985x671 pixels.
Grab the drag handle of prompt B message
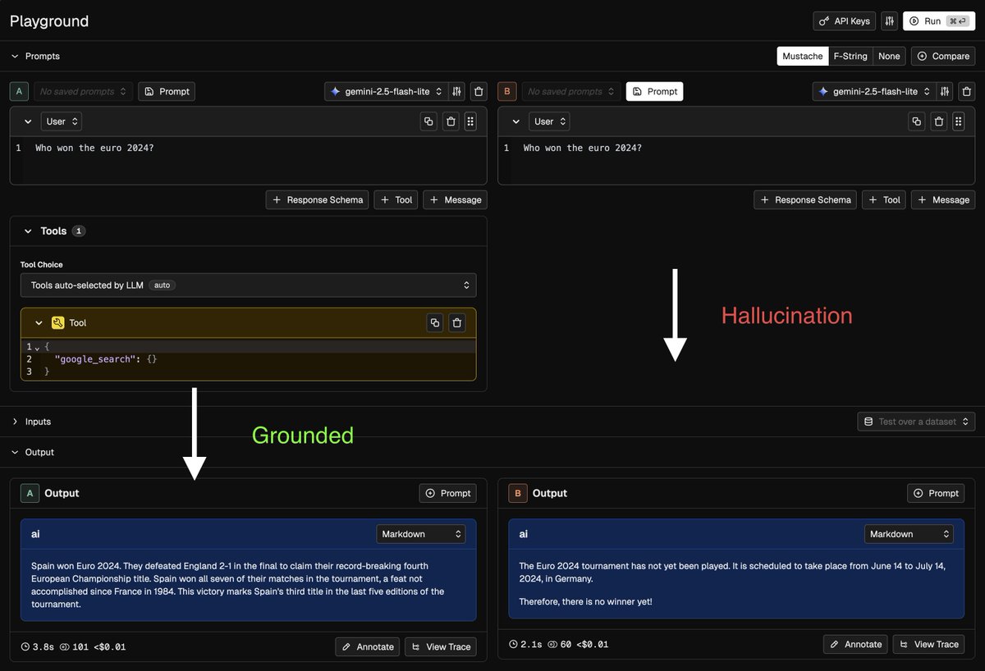pyautogui.click(x=959, y=121)
